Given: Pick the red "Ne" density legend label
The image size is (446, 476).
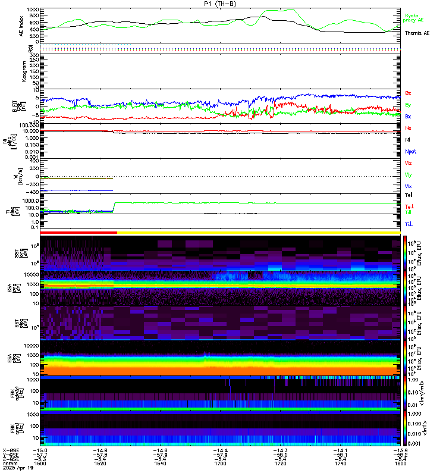Looking at the screenshot, I should point(408,128).
